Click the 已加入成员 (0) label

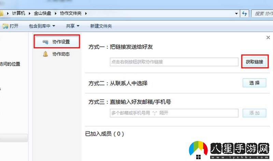tap(104, 134)
